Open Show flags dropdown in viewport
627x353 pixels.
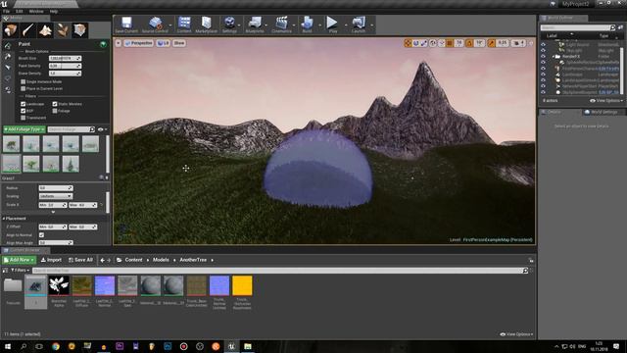pyautogui.click(x=179, y=43)
